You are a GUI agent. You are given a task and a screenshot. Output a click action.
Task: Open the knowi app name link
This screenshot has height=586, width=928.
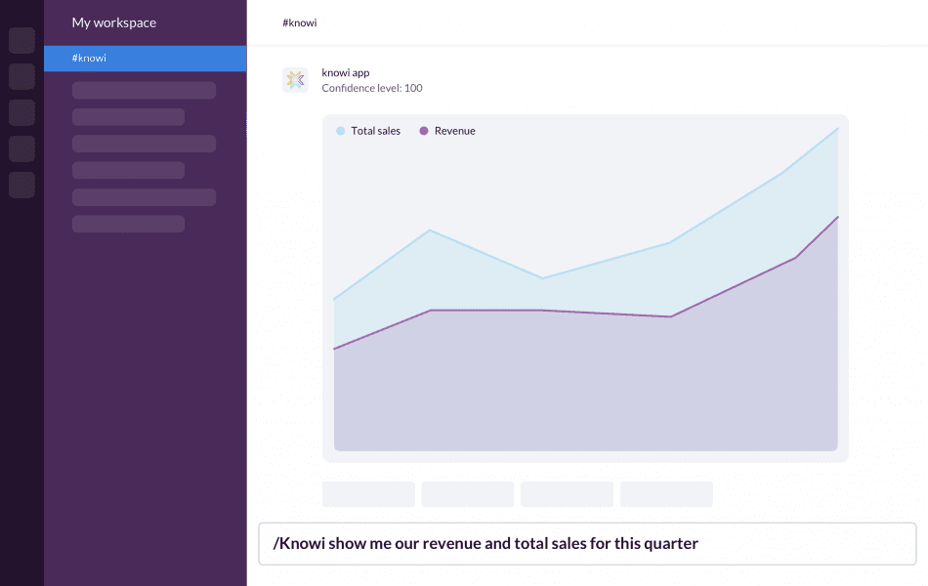click(344, 72)
